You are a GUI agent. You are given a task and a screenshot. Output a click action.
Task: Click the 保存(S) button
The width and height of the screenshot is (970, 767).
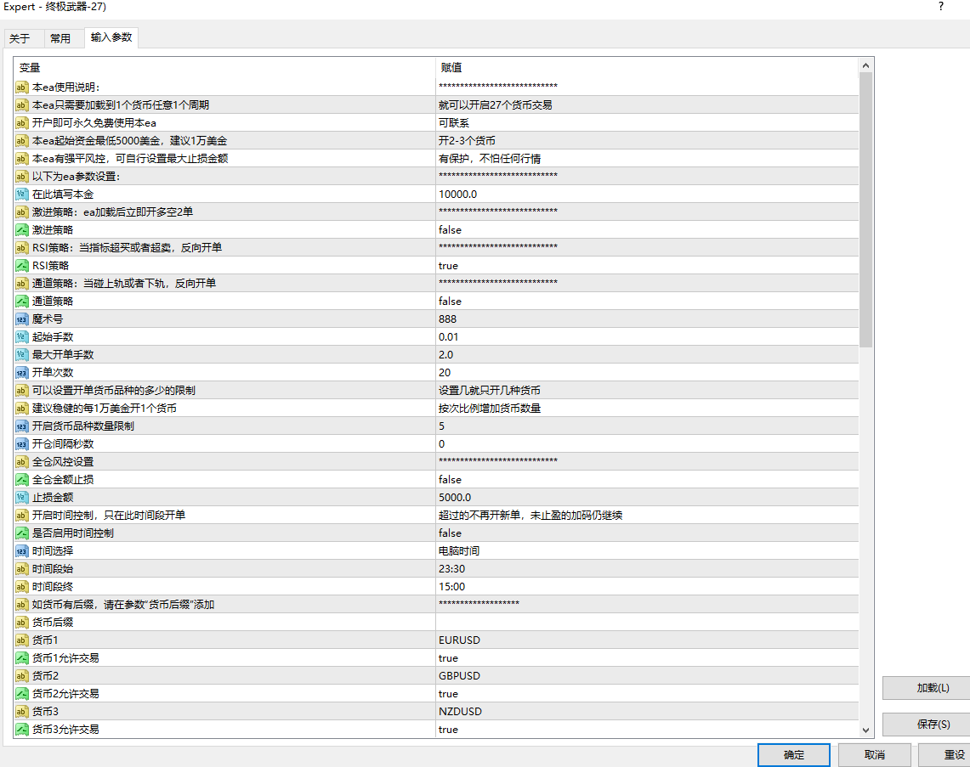926,725
